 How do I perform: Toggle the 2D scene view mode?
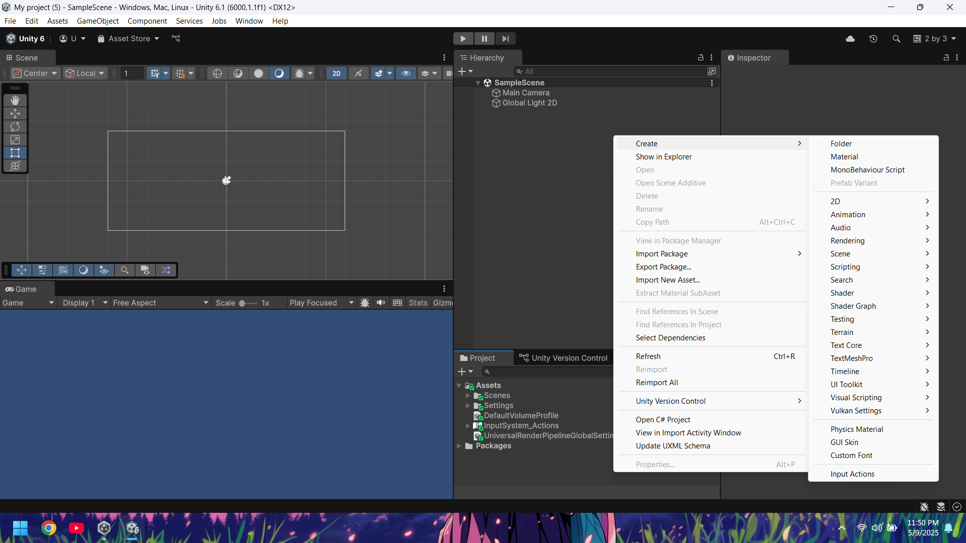[336, 73]
